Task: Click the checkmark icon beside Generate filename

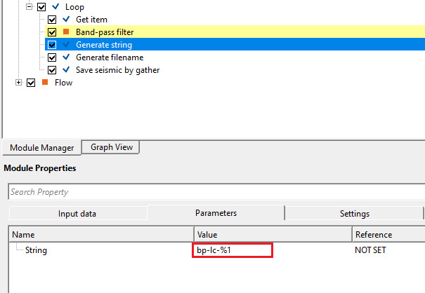Action: click(x=66, y=57)
